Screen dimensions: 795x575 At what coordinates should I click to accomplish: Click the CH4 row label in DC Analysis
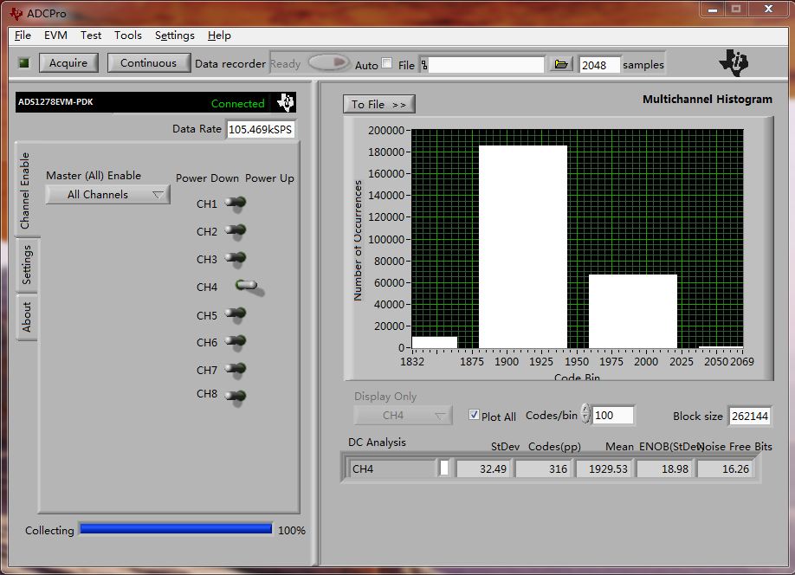pos(391,468)
